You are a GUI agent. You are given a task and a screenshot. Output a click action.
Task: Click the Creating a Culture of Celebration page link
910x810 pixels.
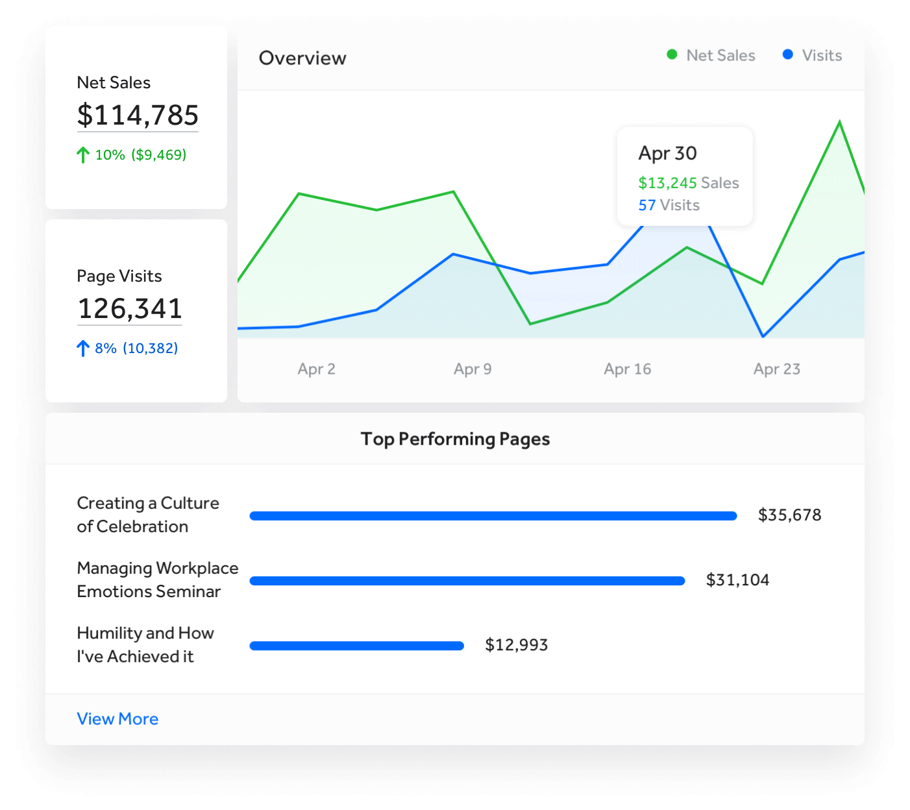coord(148,515)
